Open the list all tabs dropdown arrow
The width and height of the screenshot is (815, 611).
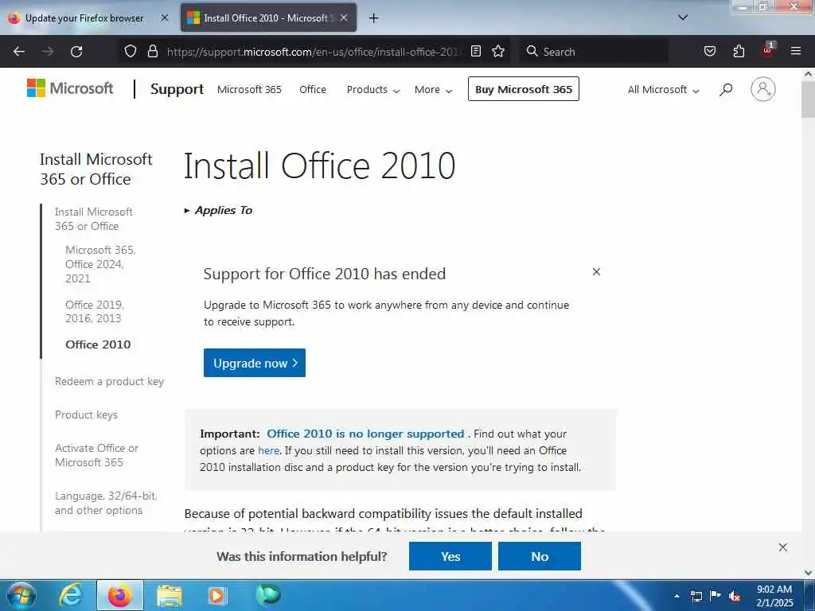[x=683, y=18]
